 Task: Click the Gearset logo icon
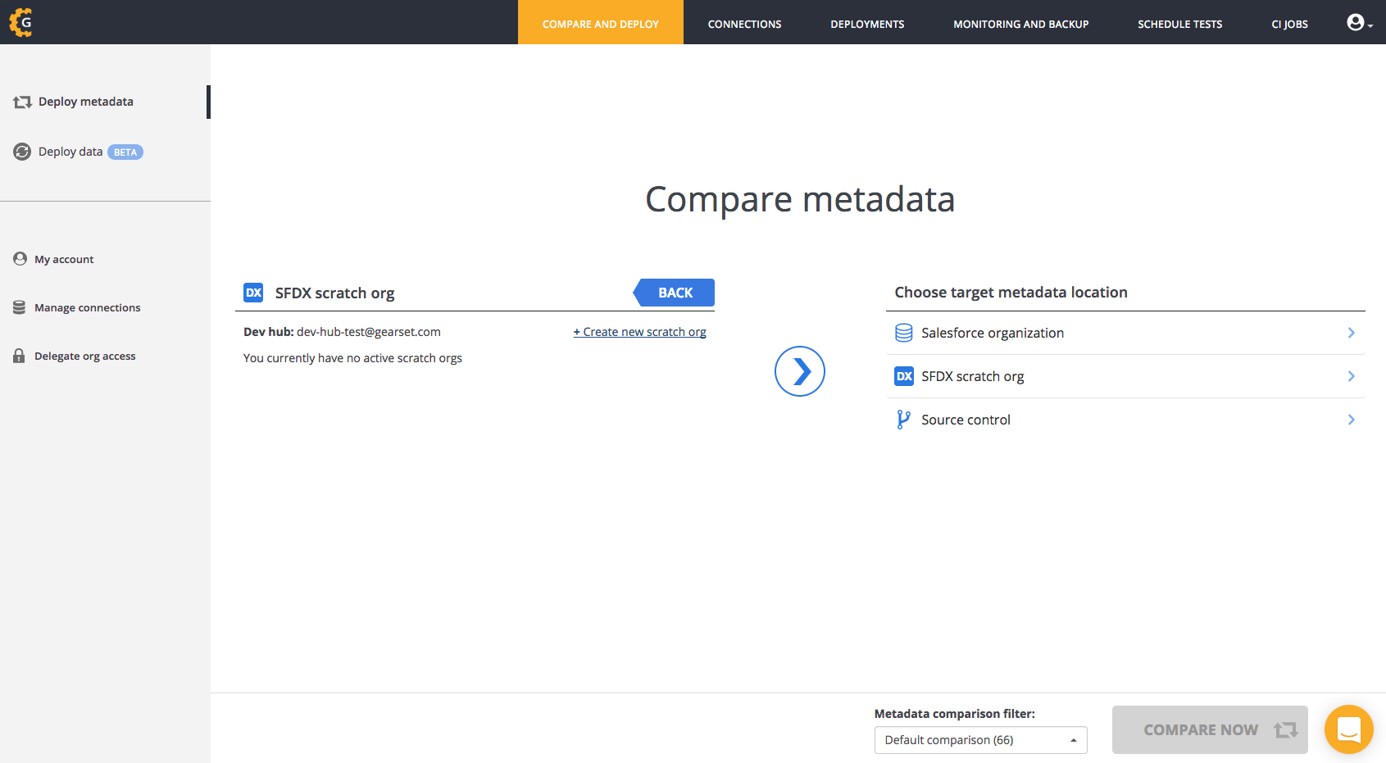[x=21, y=22]
